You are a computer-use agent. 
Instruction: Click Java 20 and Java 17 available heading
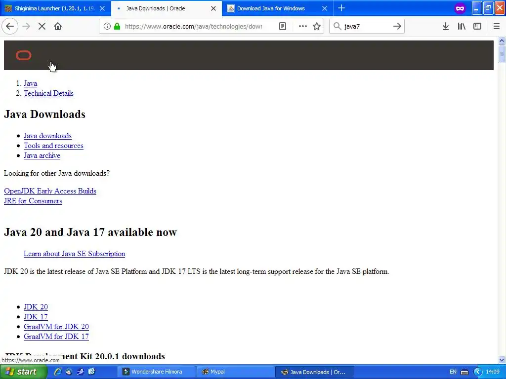pyautogui.click(x=90, y=232)
